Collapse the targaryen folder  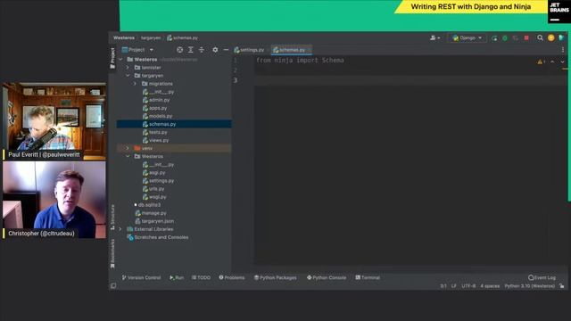tap(128, 76)
